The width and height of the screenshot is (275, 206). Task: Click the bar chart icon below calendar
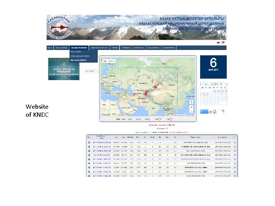click(x=210, y=112)
